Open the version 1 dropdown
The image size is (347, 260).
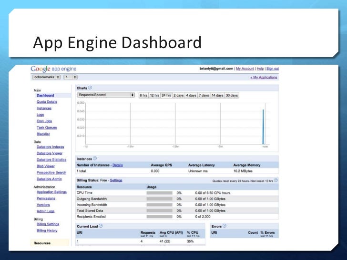pyautogui.click(x=71, y=77)
